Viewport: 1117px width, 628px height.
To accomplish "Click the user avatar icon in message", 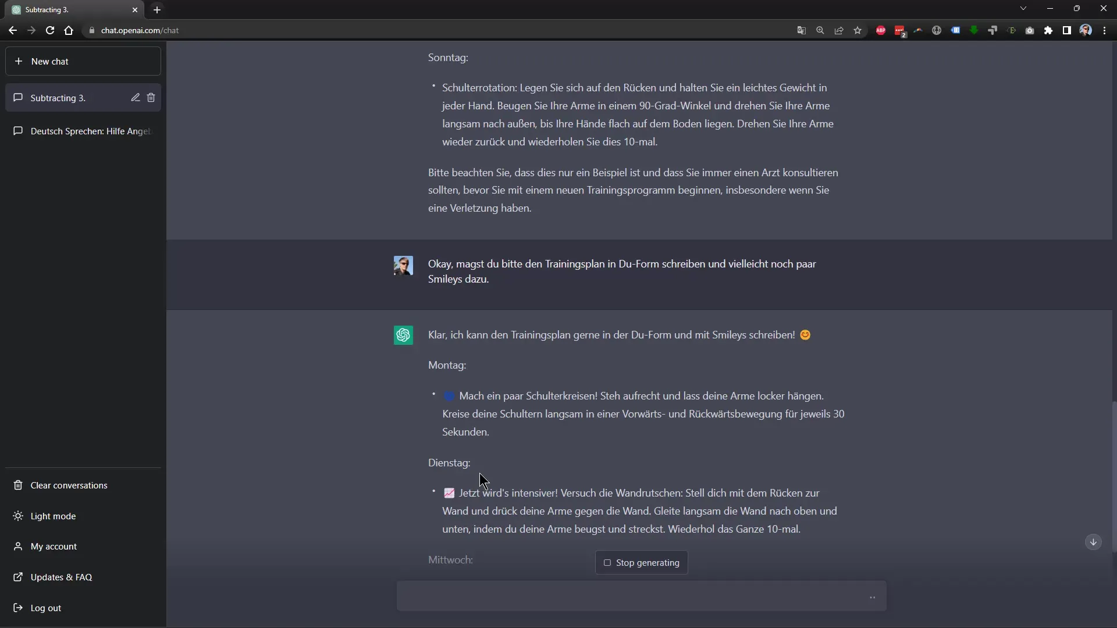I will tap(404, 266).
